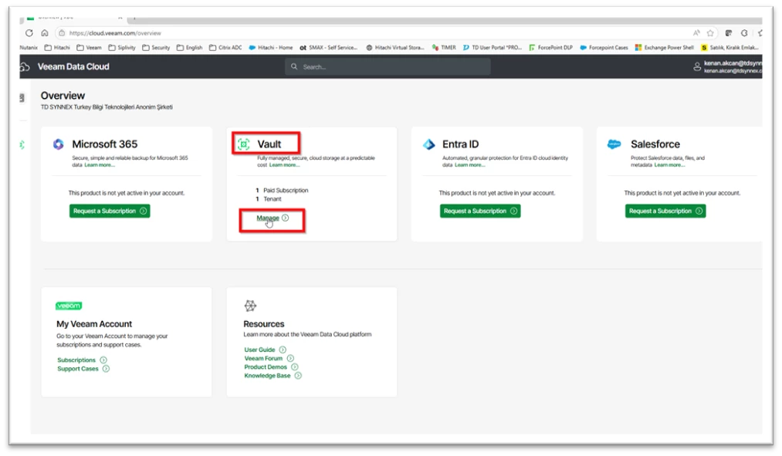Open the Hitachi - Home bookmark
Viewport: 782px width, 456px height.
coord(271,47)
